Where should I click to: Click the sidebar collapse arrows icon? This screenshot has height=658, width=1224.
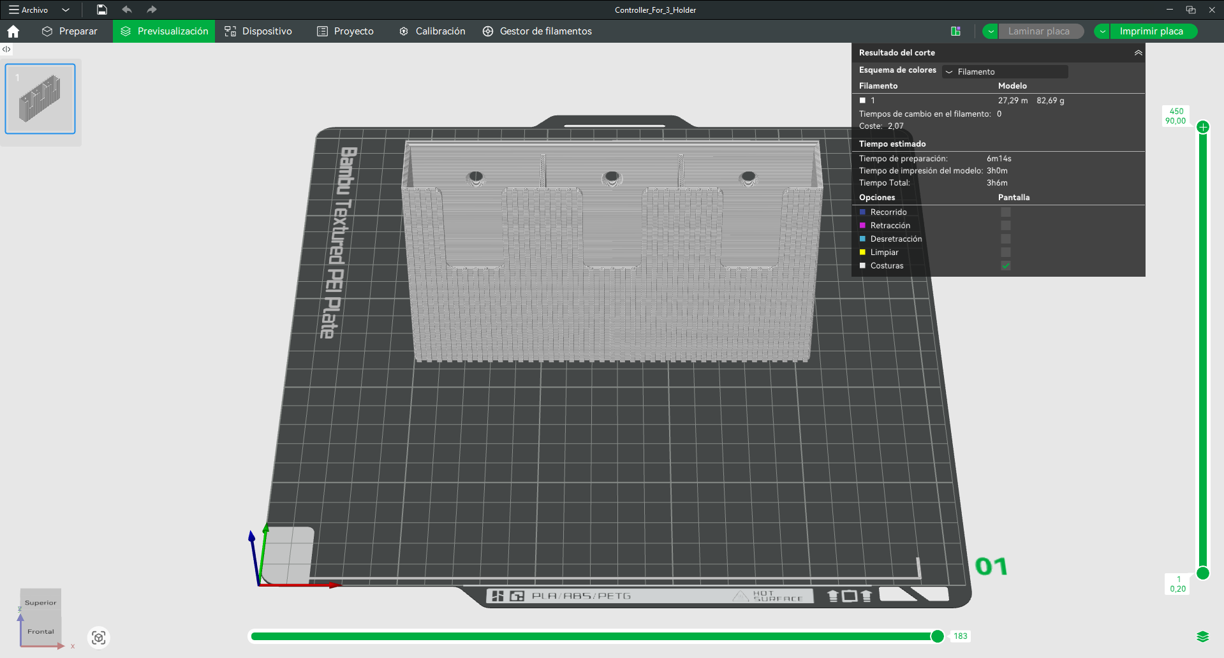(6, 49)
